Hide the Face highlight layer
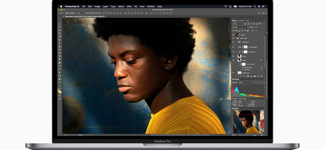Screen dimensions: 325x150 point(233,47)
